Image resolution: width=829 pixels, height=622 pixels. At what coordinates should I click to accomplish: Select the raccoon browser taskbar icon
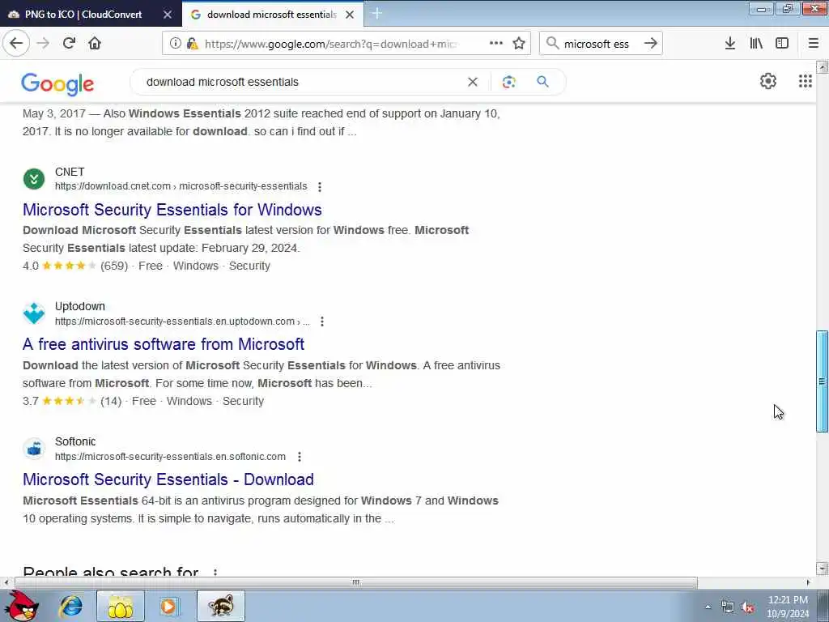click(x=221, y=606)
